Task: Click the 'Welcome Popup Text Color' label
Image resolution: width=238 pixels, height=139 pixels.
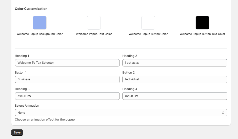Action: [x=94, y=34]
